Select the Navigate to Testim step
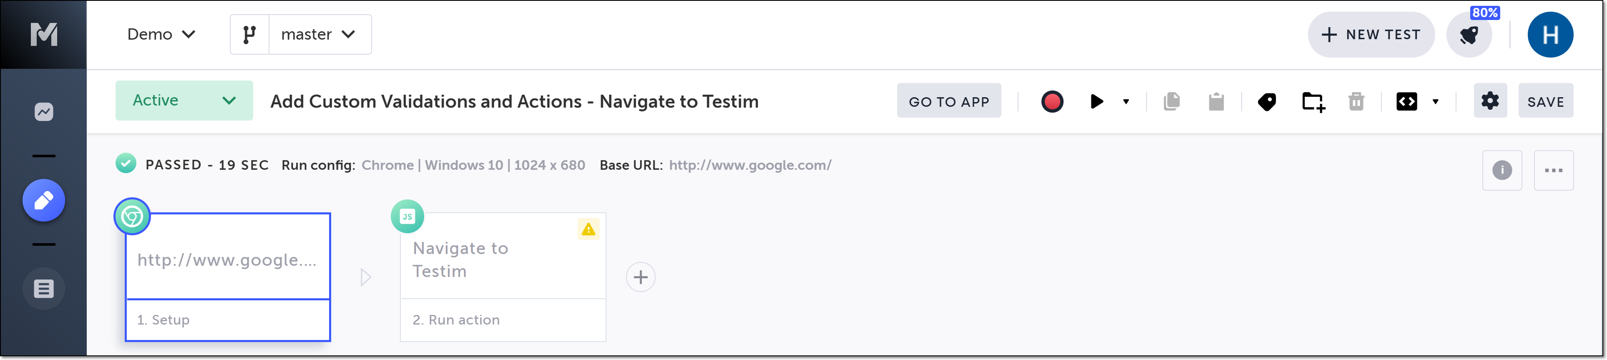Viewport: 1607px width, 360px height. pyautogui.click(x=502, y=260)
